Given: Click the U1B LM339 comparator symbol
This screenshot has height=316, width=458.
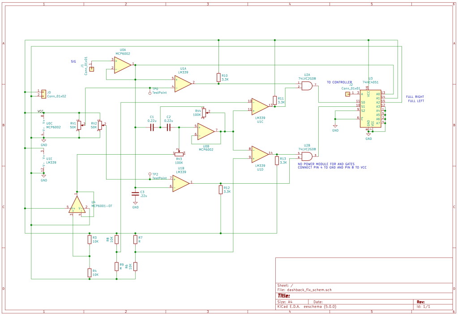Looking at the screenshot, I should click(180, 182).
